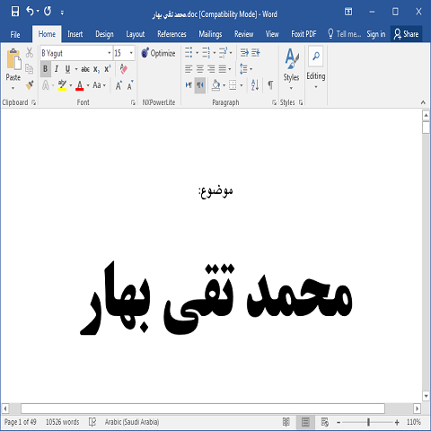Open the font color dropdown arrow
431x431 pixels.
88,85
